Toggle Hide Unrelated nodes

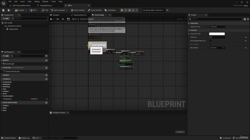57,10
